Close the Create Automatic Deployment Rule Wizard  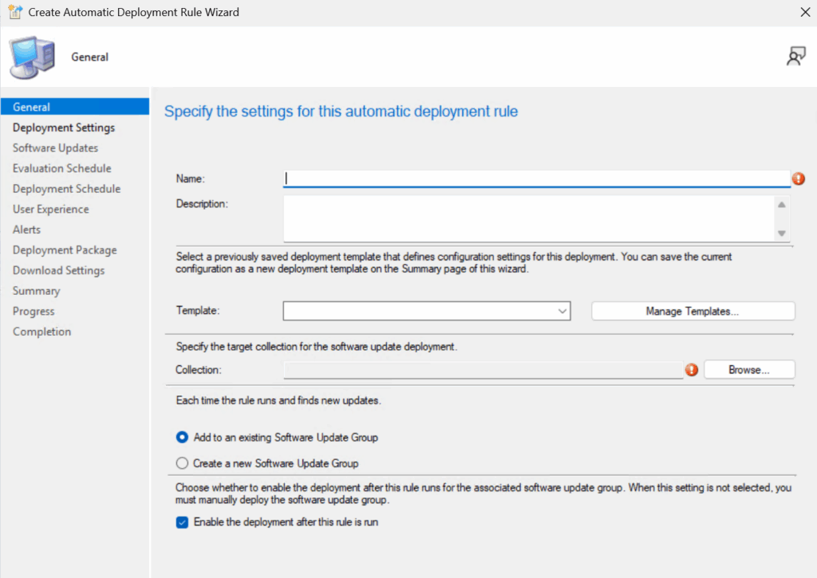[x=804, y=12]
